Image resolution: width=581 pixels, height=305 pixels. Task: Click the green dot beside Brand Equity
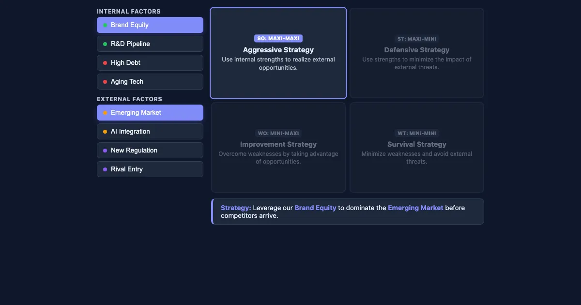tap(105, 25)
